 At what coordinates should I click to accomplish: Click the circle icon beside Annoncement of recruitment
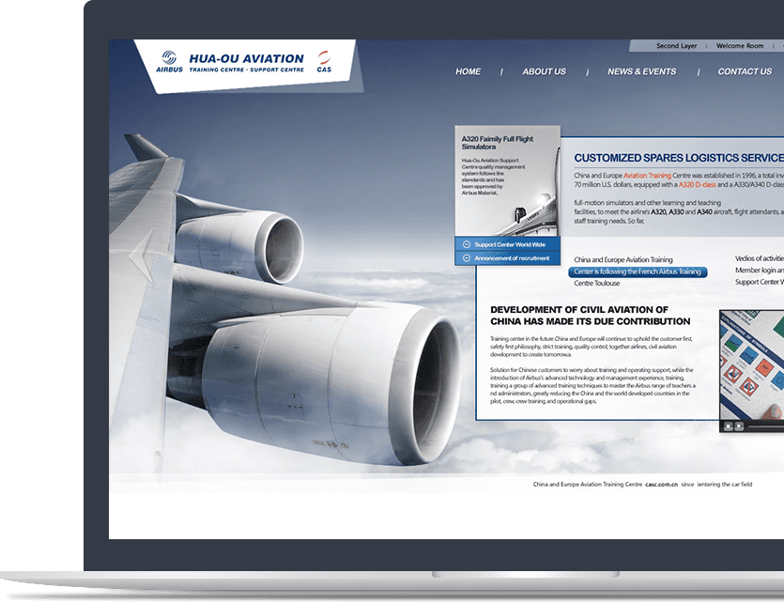pyautogui.click(x=467, y=258)
